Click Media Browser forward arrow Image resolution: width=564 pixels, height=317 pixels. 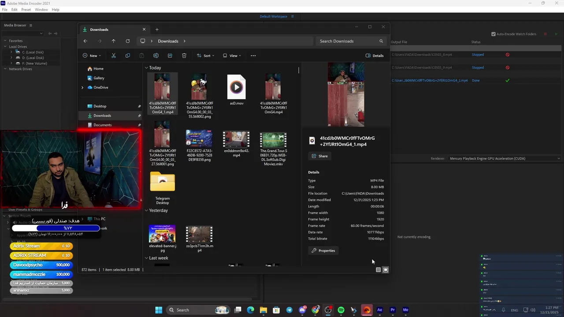pos(56,33)
